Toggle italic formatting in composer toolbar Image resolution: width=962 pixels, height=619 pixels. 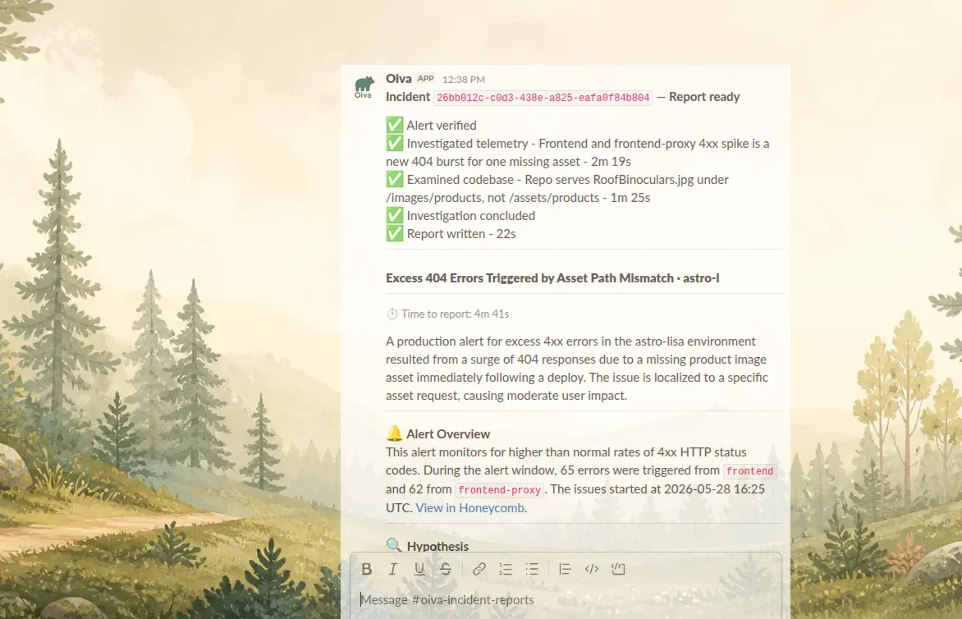pyautogui.click(x=392, y=569)
